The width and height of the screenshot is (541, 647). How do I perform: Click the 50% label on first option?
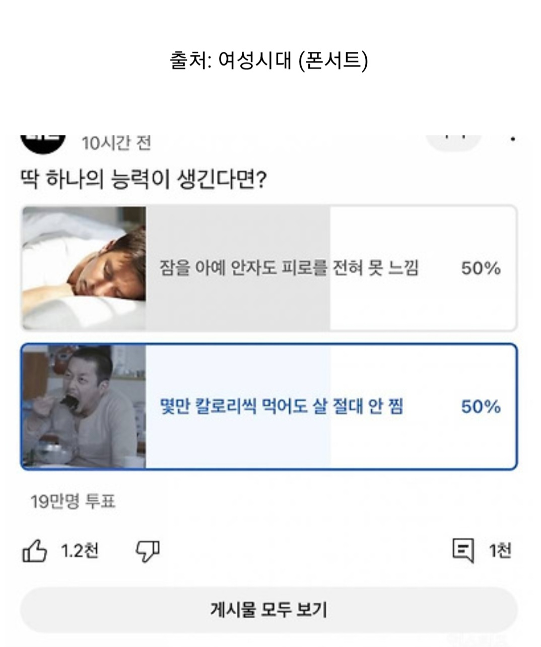481,268
